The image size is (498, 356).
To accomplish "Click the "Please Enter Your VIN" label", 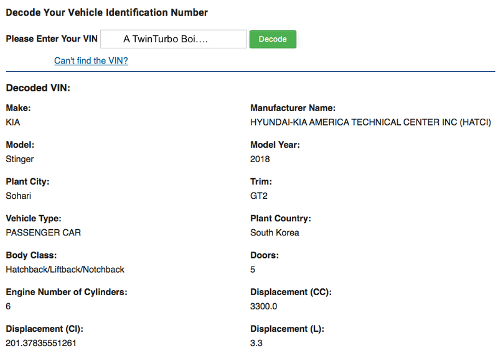I will [52, 39].
